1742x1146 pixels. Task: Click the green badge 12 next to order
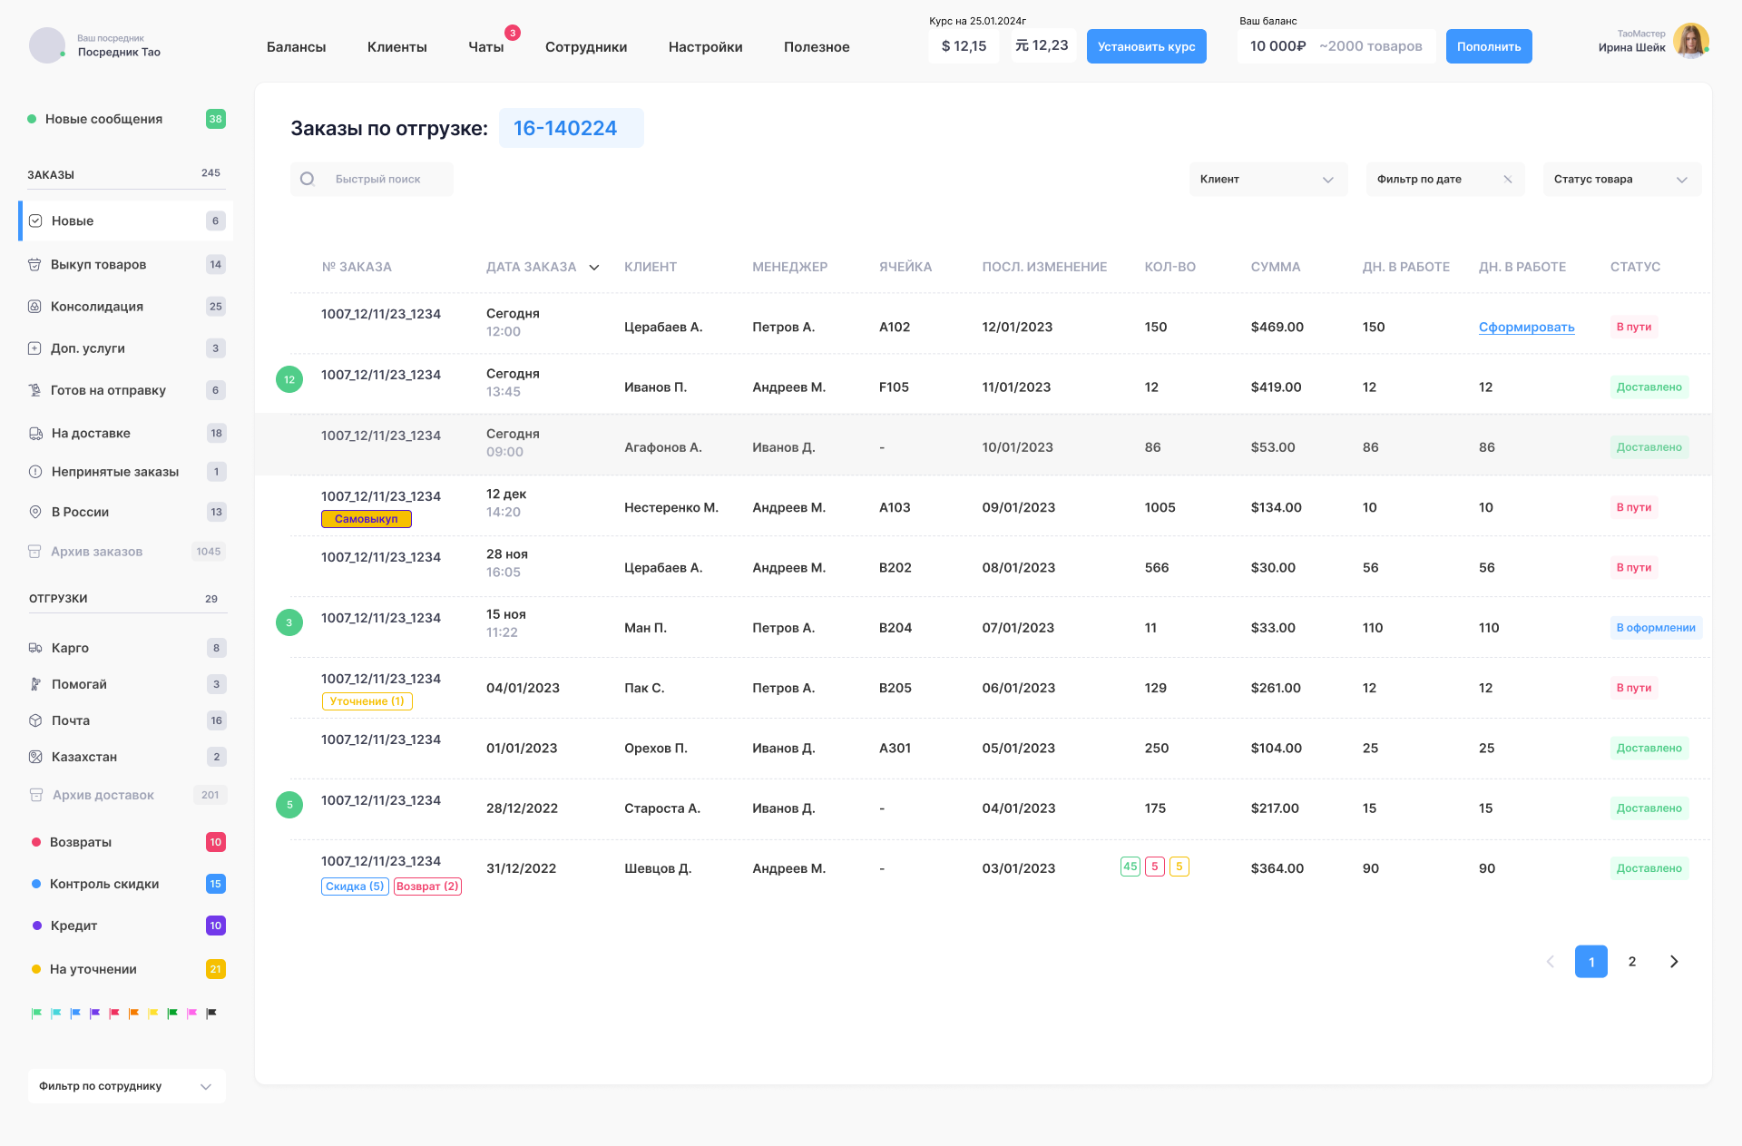tap(289, 379)
